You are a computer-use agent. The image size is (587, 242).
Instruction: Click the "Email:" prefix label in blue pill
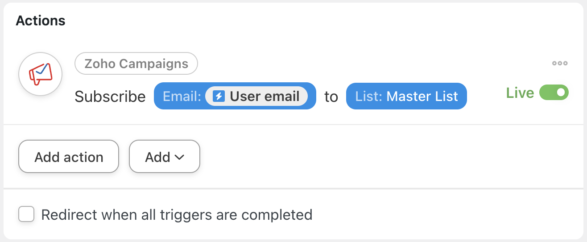tap(182, 96)
